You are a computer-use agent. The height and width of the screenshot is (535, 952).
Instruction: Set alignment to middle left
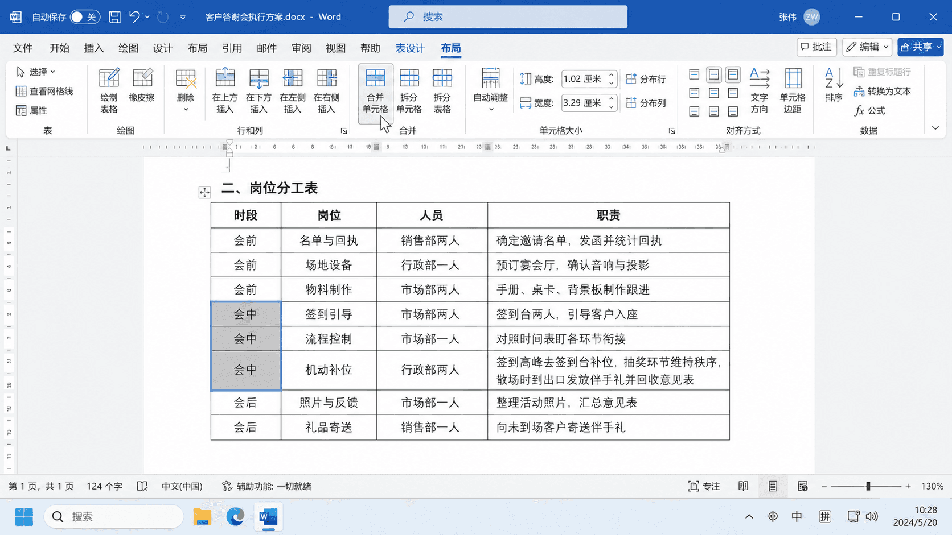694,93
